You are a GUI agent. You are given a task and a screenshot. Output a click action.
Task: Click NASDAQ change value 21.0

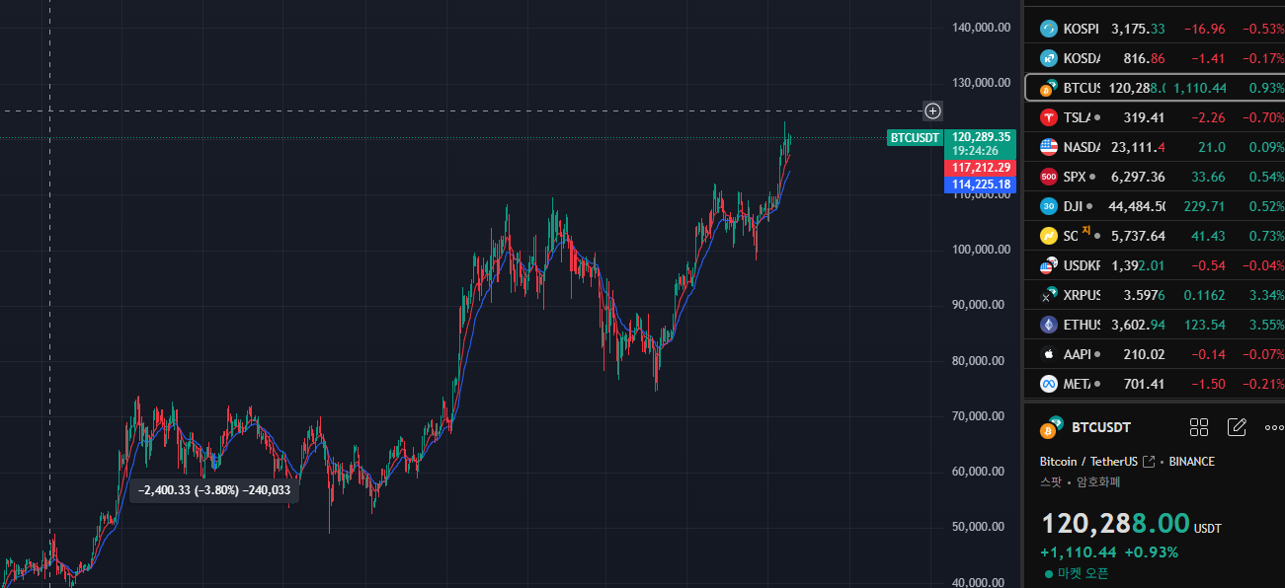tap(1212, 147)
